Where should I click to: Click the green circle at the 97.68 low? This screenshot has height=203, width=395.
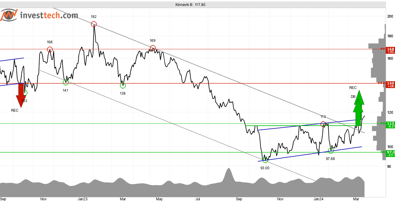(x=331, y=151)
